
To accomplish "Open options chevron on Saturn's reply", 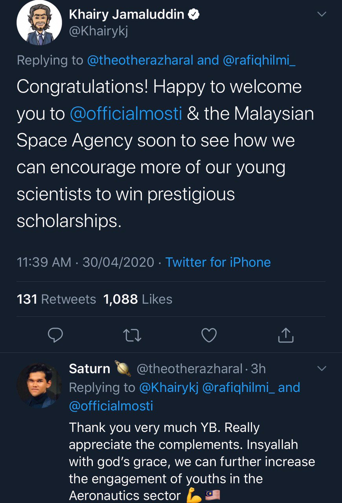I will 322,369.
